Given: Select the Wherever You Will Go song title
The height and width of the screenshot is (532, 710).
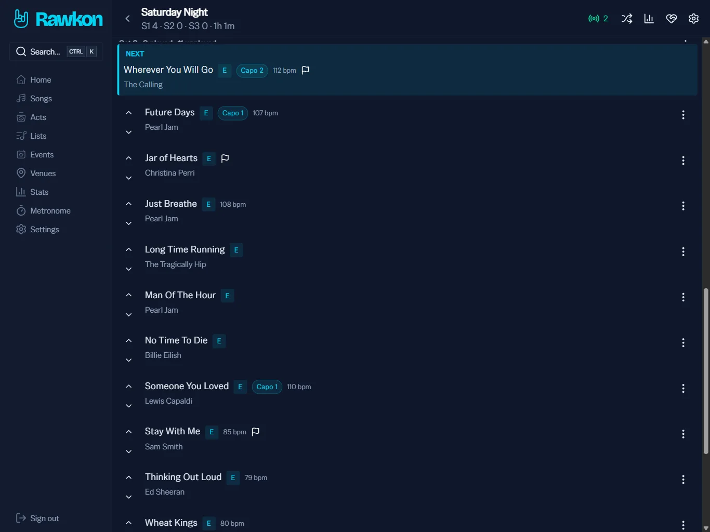Looking at the screenshot, I should pos(168,70).
